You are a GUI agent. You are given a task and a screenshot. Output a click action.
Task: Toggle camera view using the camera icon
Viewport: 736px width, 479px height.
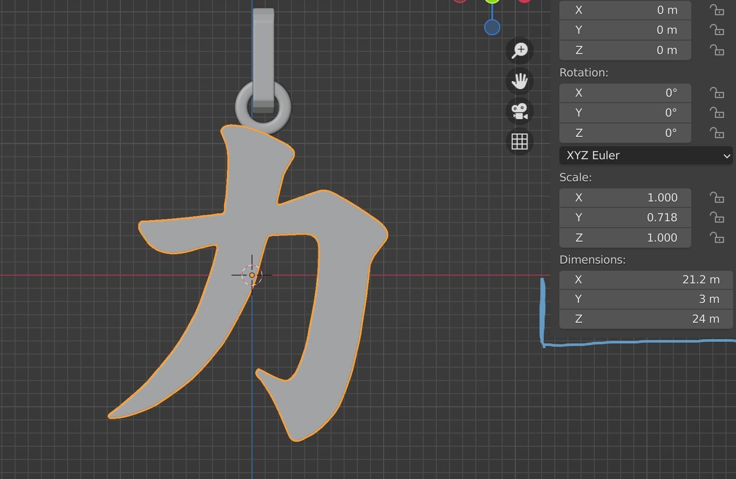(x=519, y=112)
